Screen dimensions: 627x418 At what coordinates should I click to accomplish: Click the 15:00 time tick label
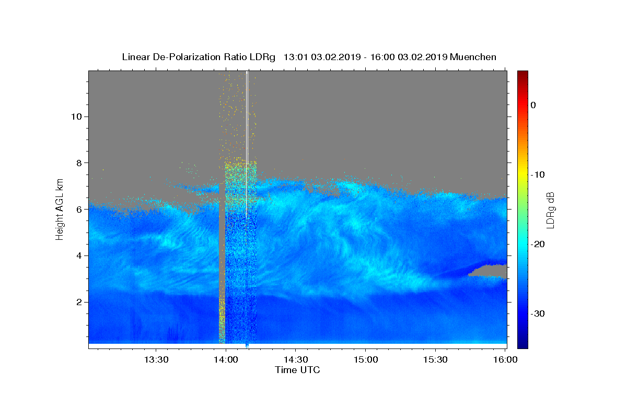(365, 360)
